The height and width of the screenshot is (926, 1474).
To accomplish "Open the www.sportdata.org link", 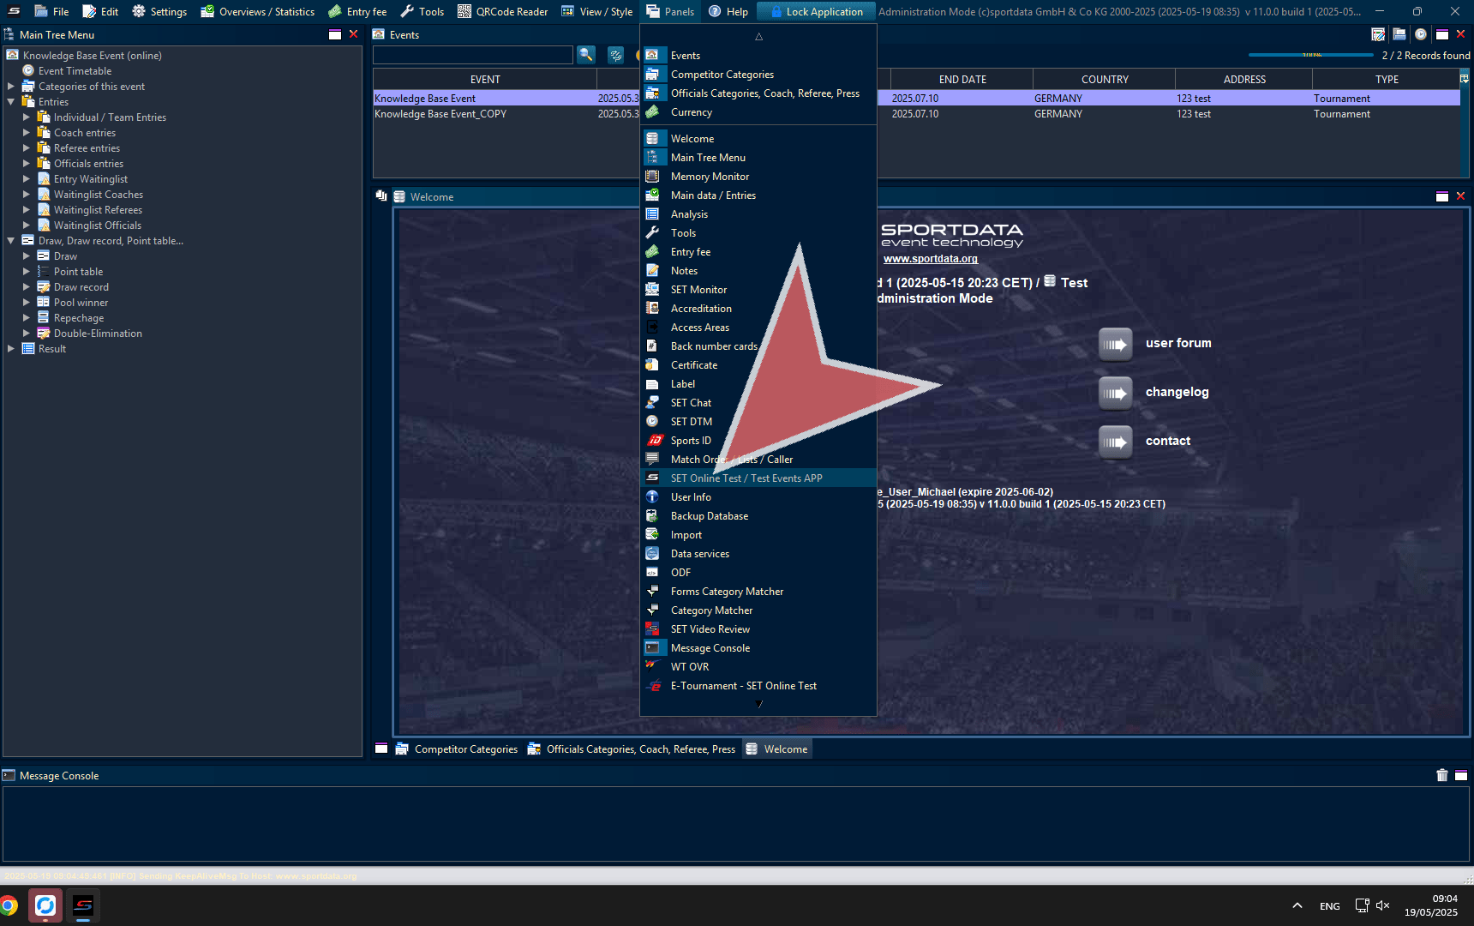I will pos(930,259).
